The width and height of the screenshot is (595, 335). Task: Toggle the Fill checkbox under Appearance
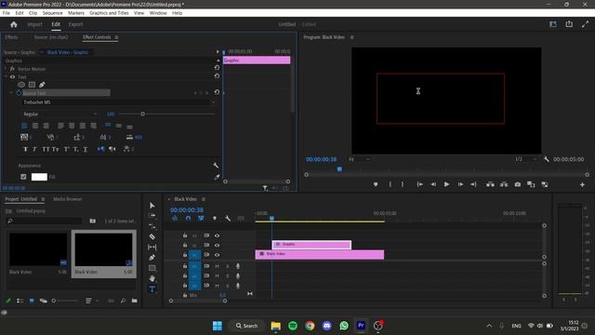[x=23, y=177]
